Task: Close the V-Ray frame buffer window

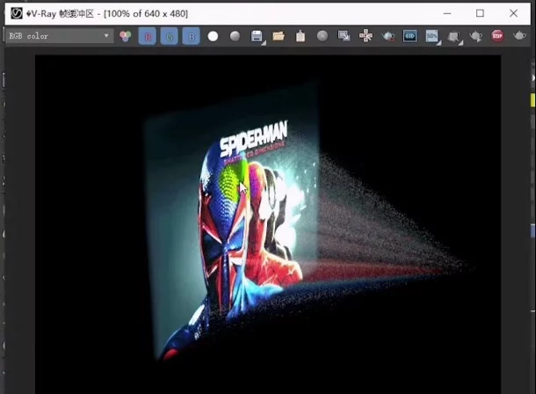Action: pyautogui.click(x=513, y=13)
